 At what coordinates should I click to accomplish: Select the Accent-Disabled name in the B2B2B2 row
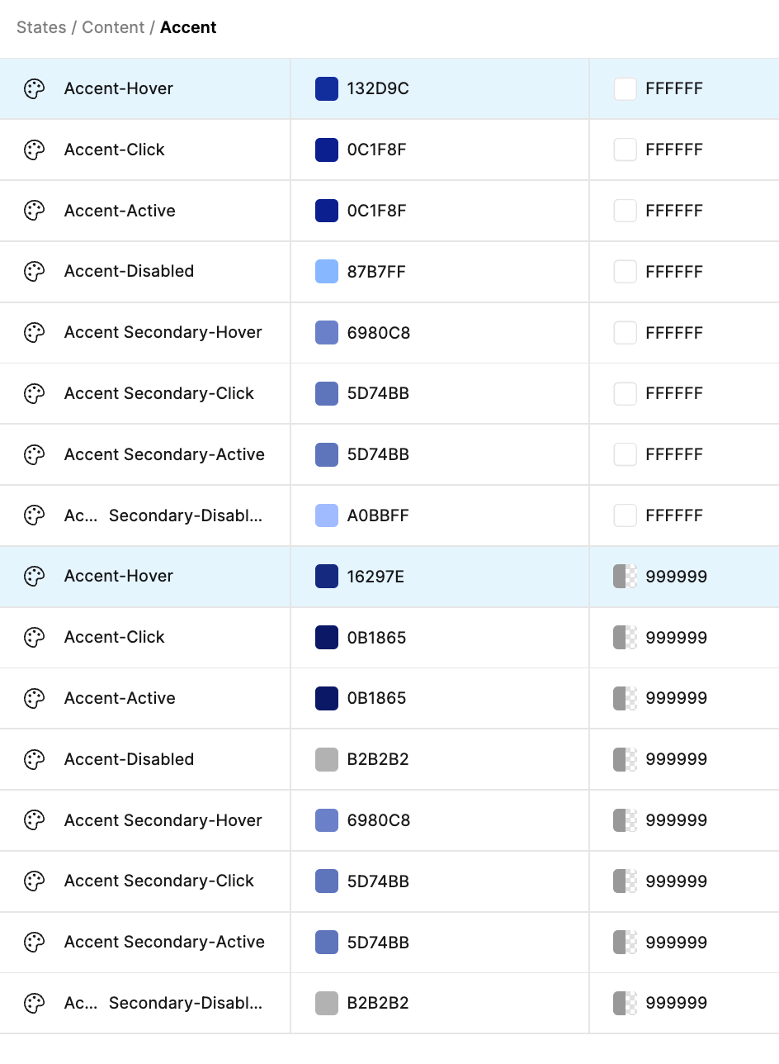pyautogui.click(x=129, y=759)
